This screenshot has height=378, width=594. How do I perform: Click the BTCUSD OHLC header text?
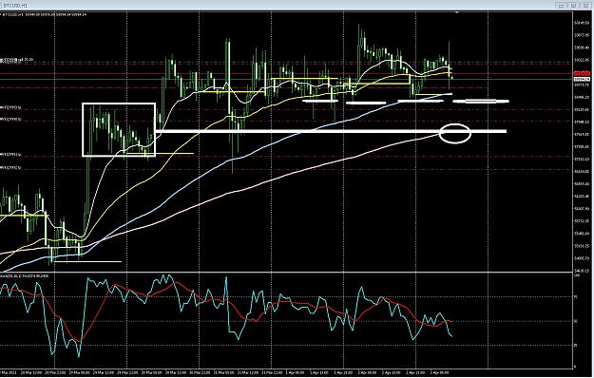[x=45, y=14]
